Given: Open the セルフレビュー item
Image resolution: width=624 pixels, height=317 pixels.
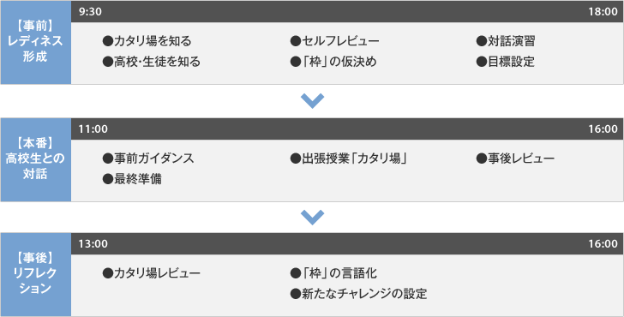Looking at the screenshot, I should pos(334,41).
